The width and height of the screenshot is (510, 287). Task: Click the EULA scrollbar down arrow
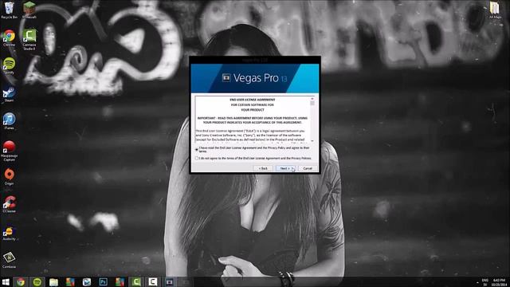click(x=312, y=140)
